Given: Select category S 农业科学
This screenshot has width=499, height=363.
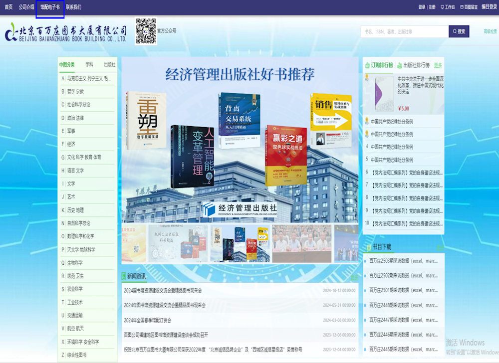Looking at the screenshot, I should [87, 289].
